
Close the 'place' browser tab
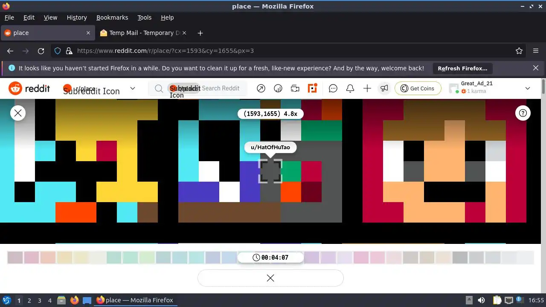88,33
